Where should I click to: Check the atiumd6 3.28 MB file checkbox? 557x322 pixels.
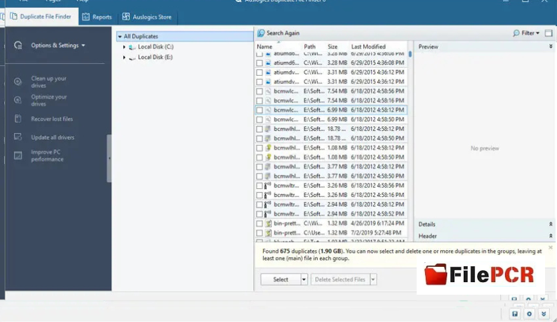tap(260, 63)
